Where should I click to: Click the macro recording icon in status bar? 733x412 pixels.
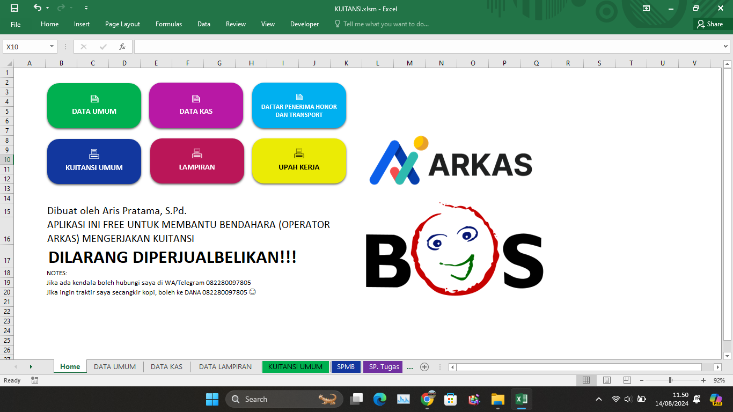click(x=35, y=380)
